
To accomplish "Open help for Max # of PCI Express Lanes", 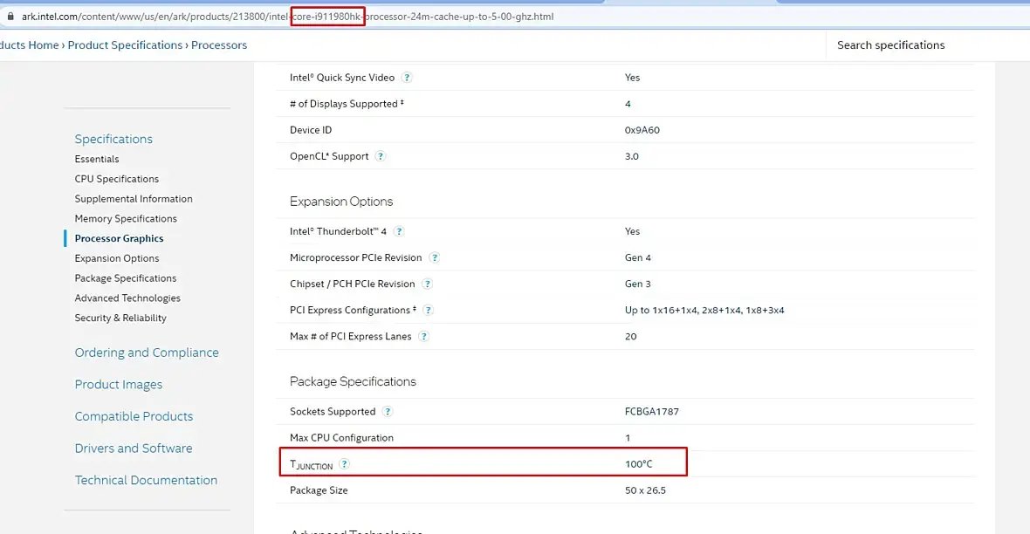I will click(423, 336).
